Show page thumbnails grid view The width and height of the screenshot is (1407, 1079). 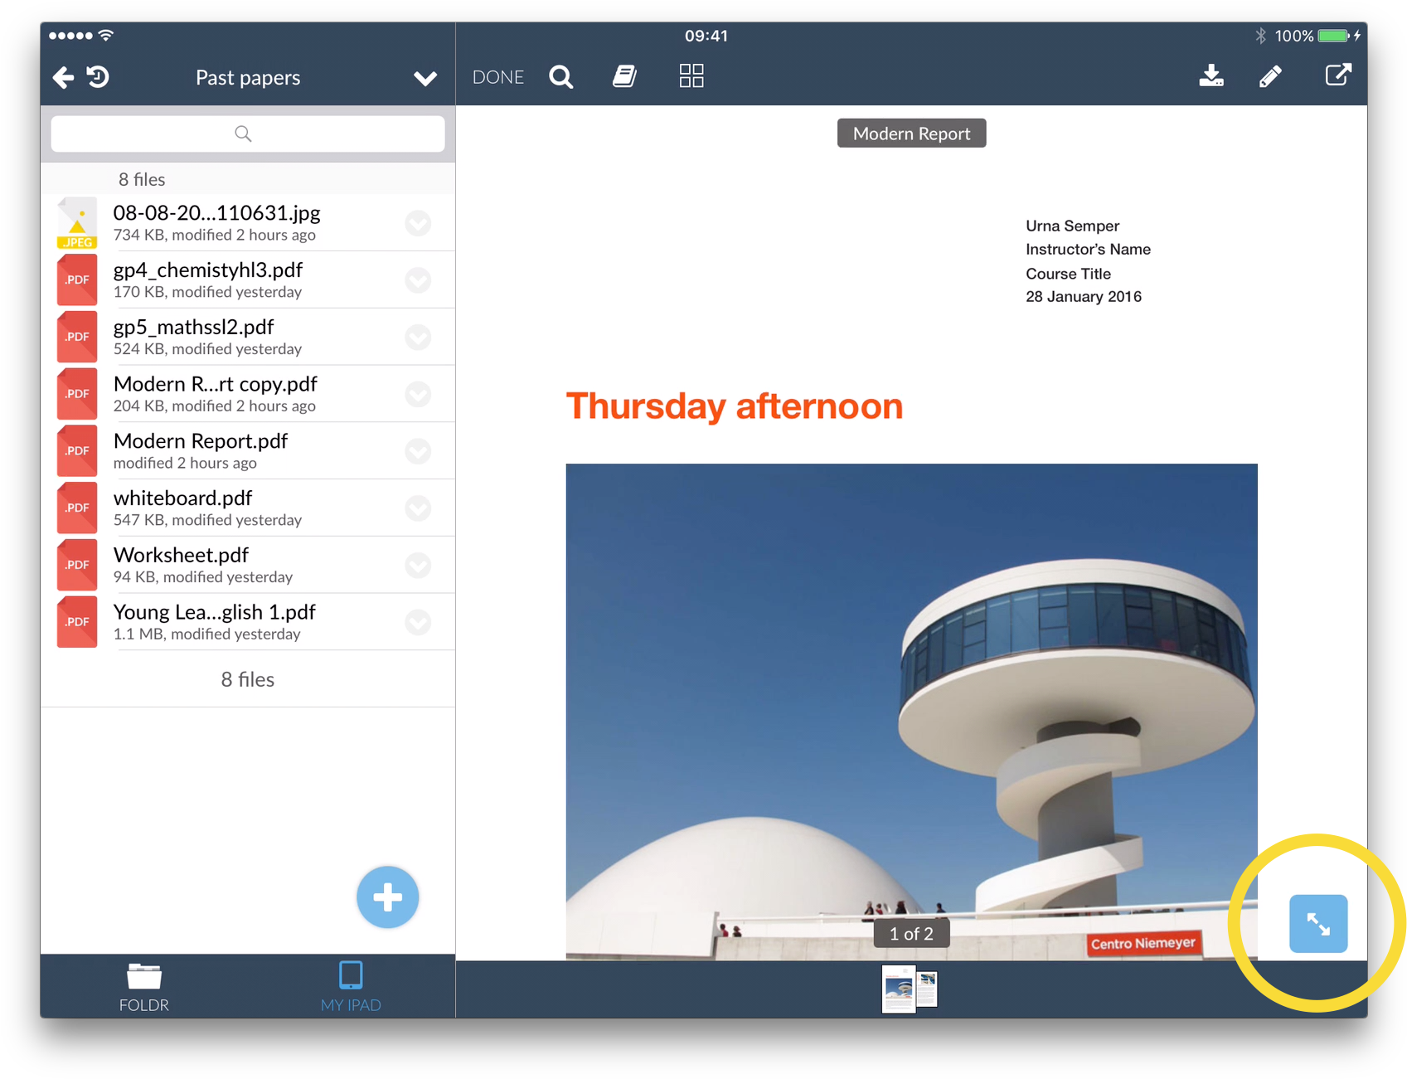coord(691,76)
